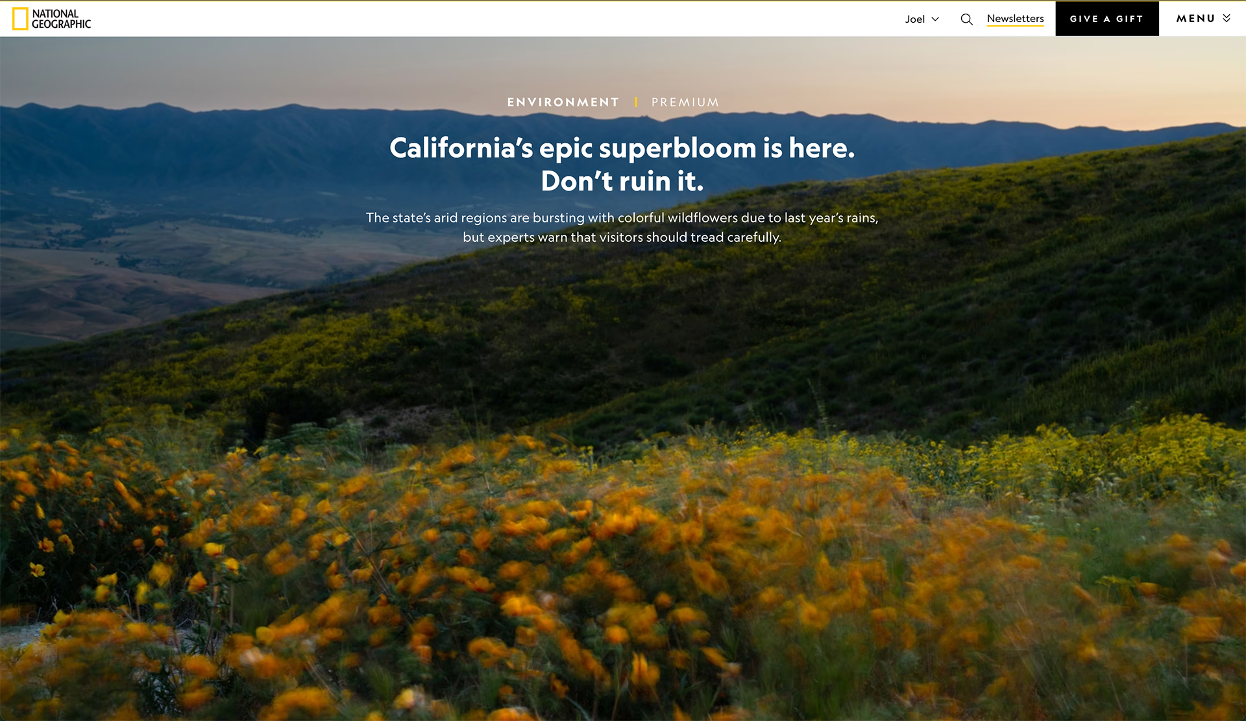Click headline 'California's epic superbloom is here.'
The width and height of the screenshot is (1246, 721).
pos(622,148)
